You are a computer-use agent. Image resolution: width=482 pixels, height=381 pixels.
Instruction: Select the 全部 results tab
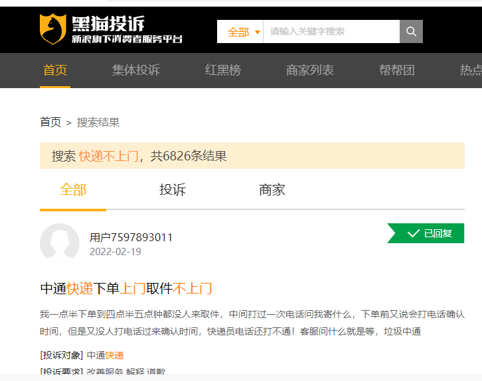click(x=73, y=190)
